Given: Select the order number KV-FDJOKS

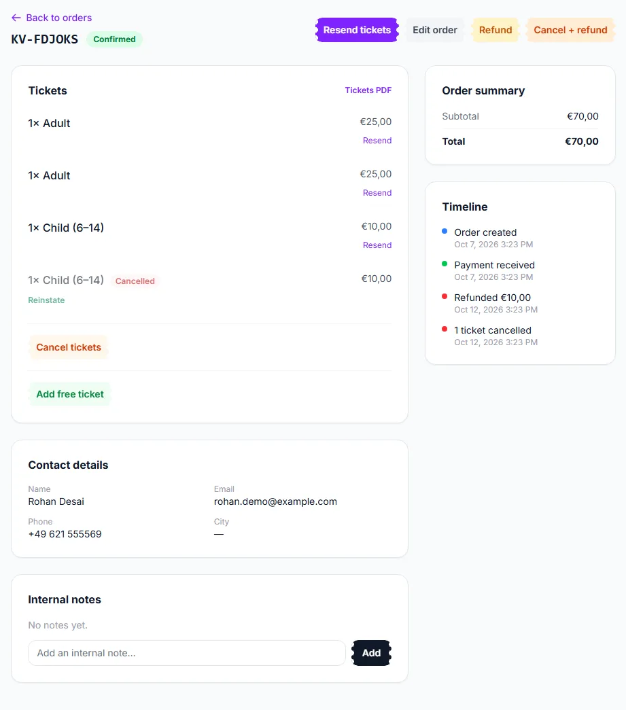Looking at the screenshot, I should tap(44, 39).
